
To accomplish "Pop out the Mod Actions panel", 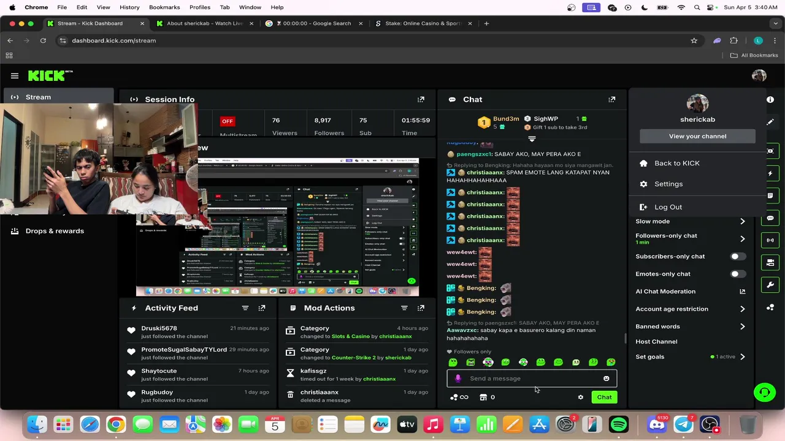I will [x=421, y=308].
